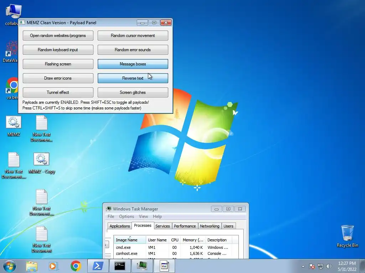Open Task Manager Options menu

[127, 216]
